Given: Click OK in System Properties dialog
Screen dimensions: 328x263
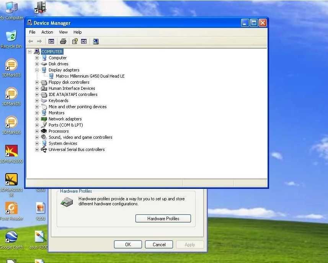Looking at the screenshot, I should coord(128,244).
